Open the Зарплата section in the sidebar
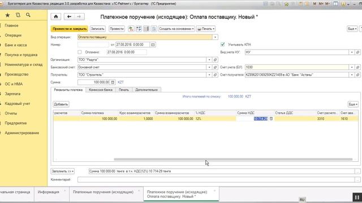 point(12,94)
